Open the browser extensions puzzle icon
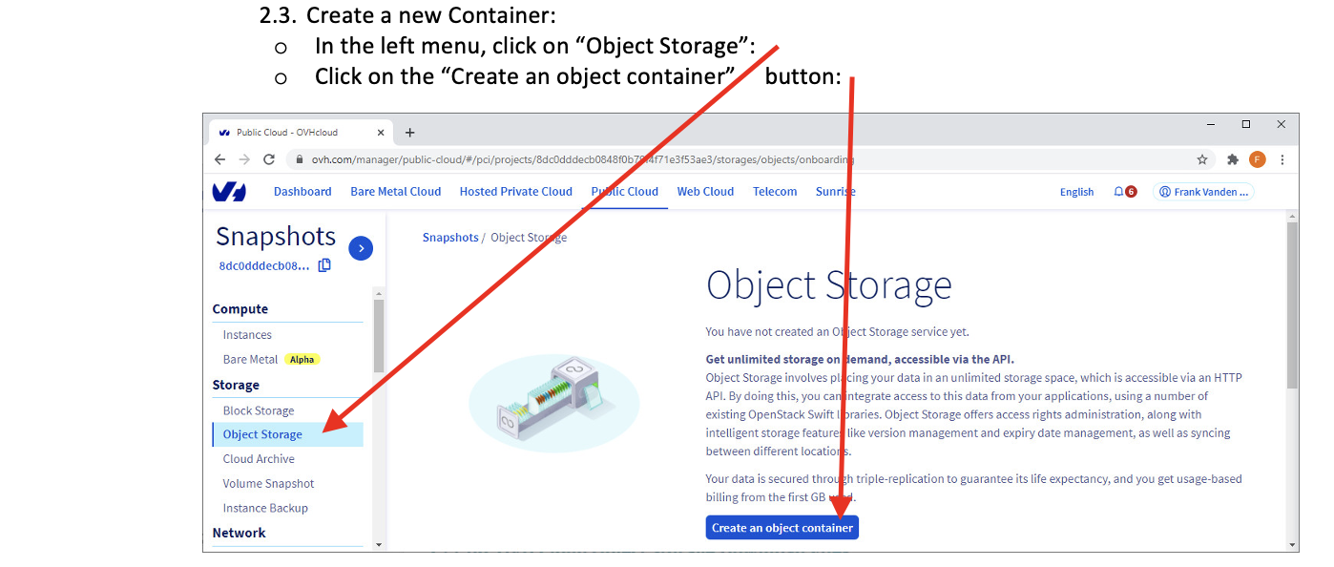The width and height of the screenshot is (1334, 567). [1232, 159]
